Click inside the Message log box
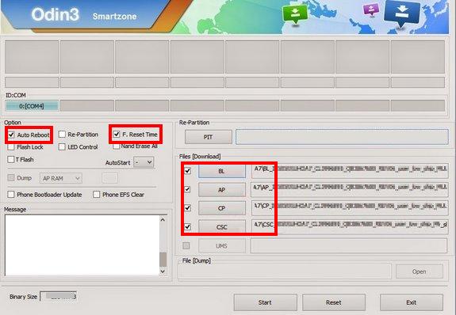This screenshot has height=315, width=456. [82, 245]
